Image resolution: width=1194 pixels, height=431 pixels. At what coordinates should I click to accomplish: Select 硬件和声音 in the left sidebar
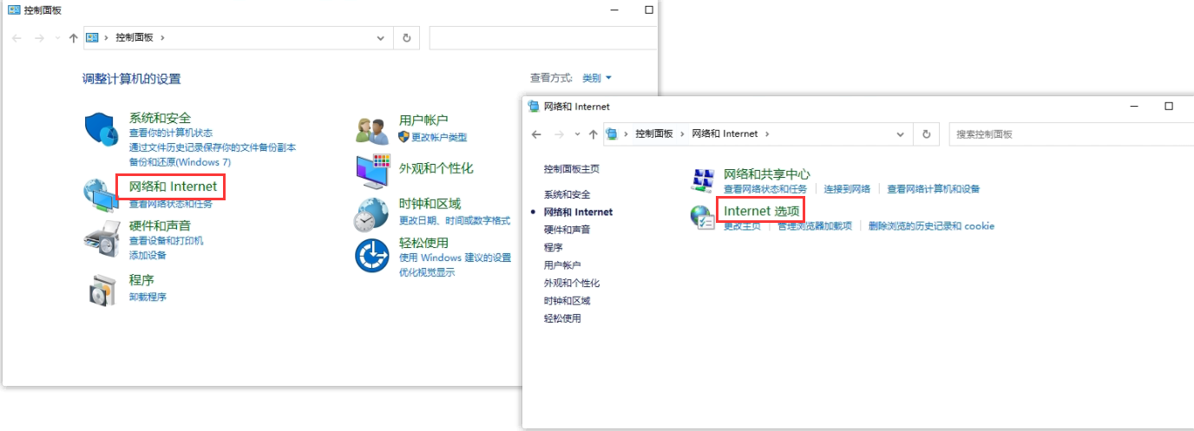tap(567, 230)
